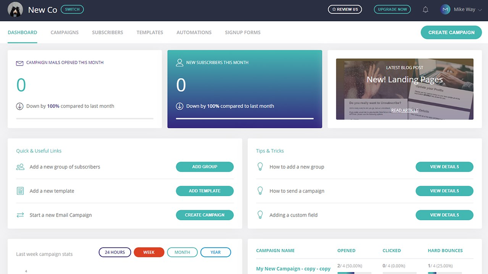This screenshot has height=274, width=488.
Task: Click the 0/4 (0.00%) clicked value
Action: pos(394,266)
